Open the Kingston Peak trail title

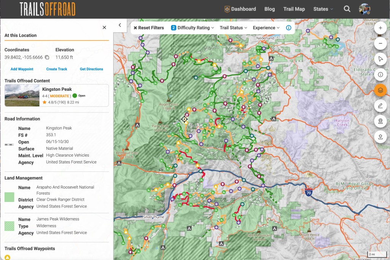coord(57,89)
